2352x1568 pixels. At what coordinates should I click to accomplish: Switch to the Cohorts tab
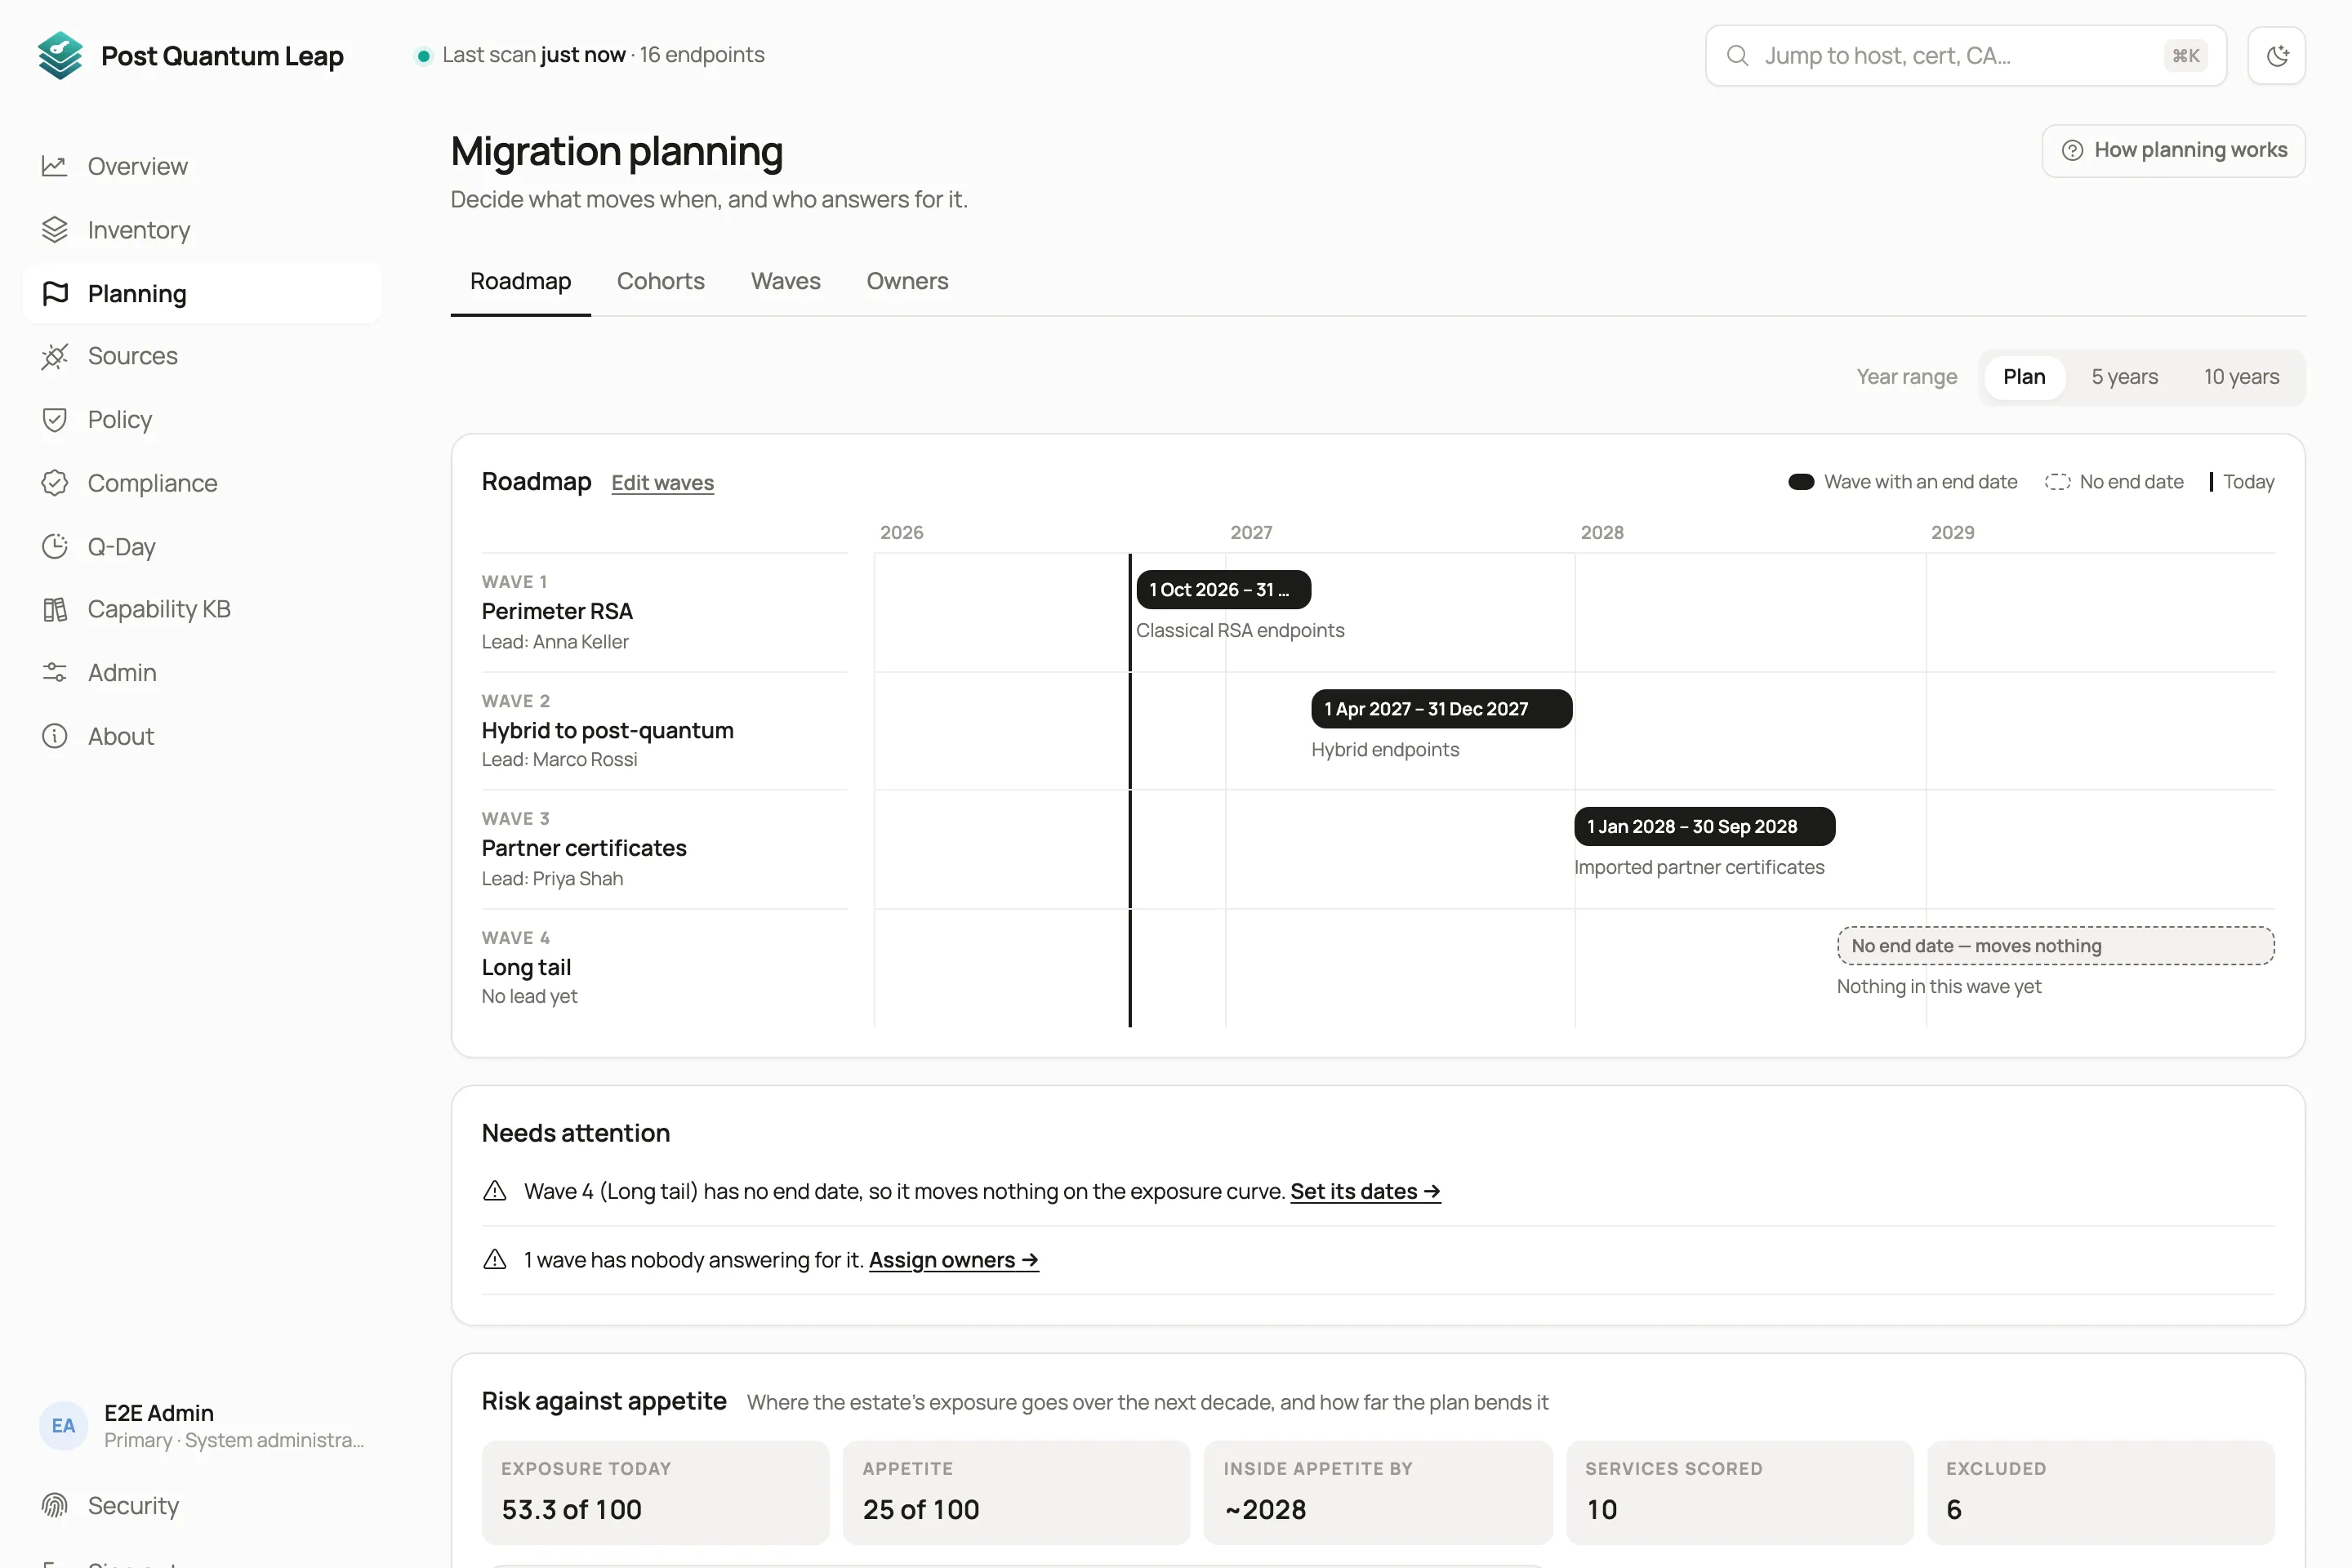click(x=660, y=281)
